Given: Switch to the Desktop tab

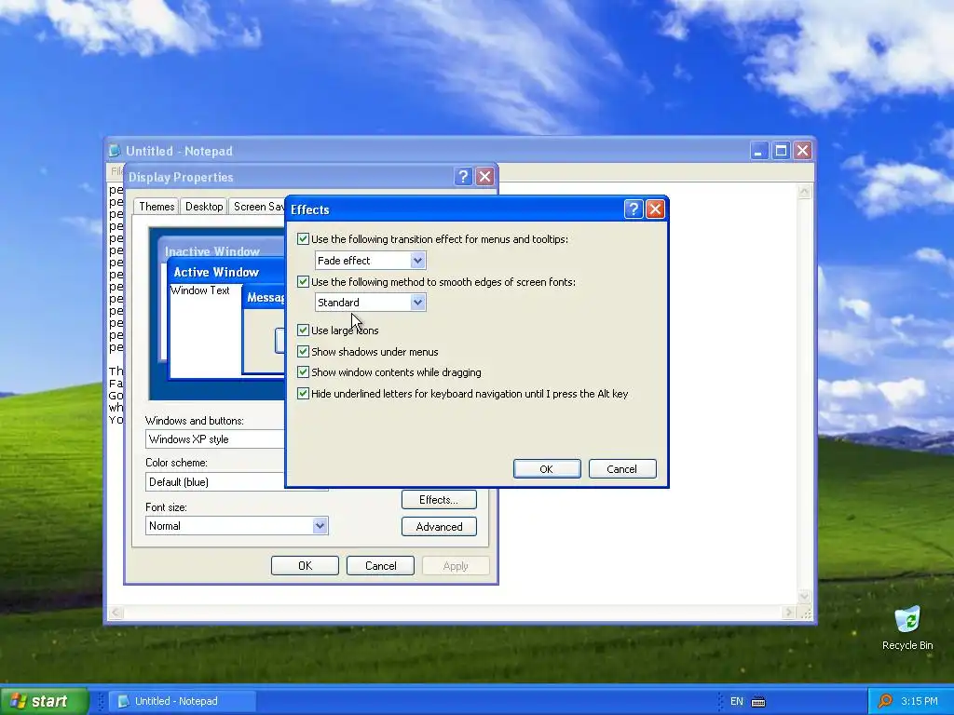Looking at the screenshot, I should [204, 207].
